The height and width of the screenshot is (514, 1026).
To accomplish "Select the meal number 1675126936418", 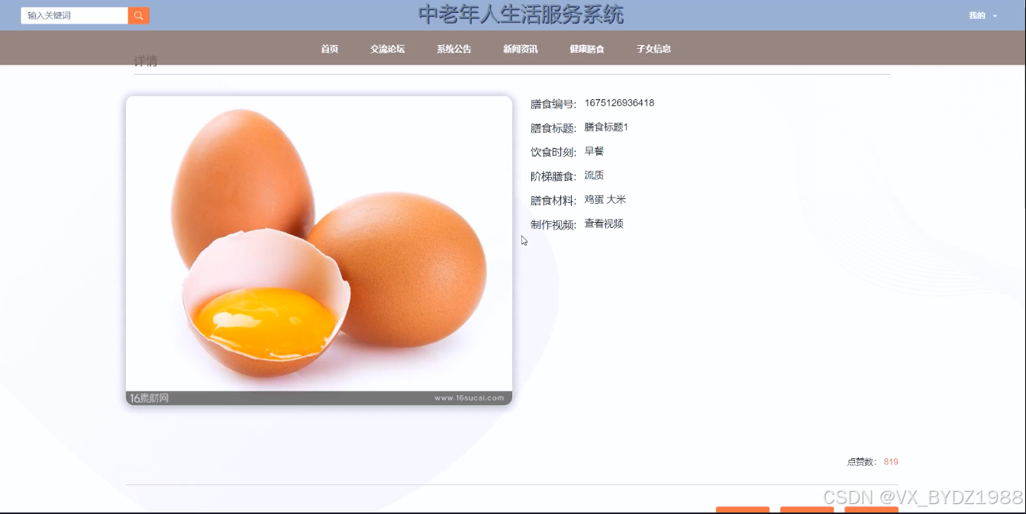I will (x=619, y=103).
